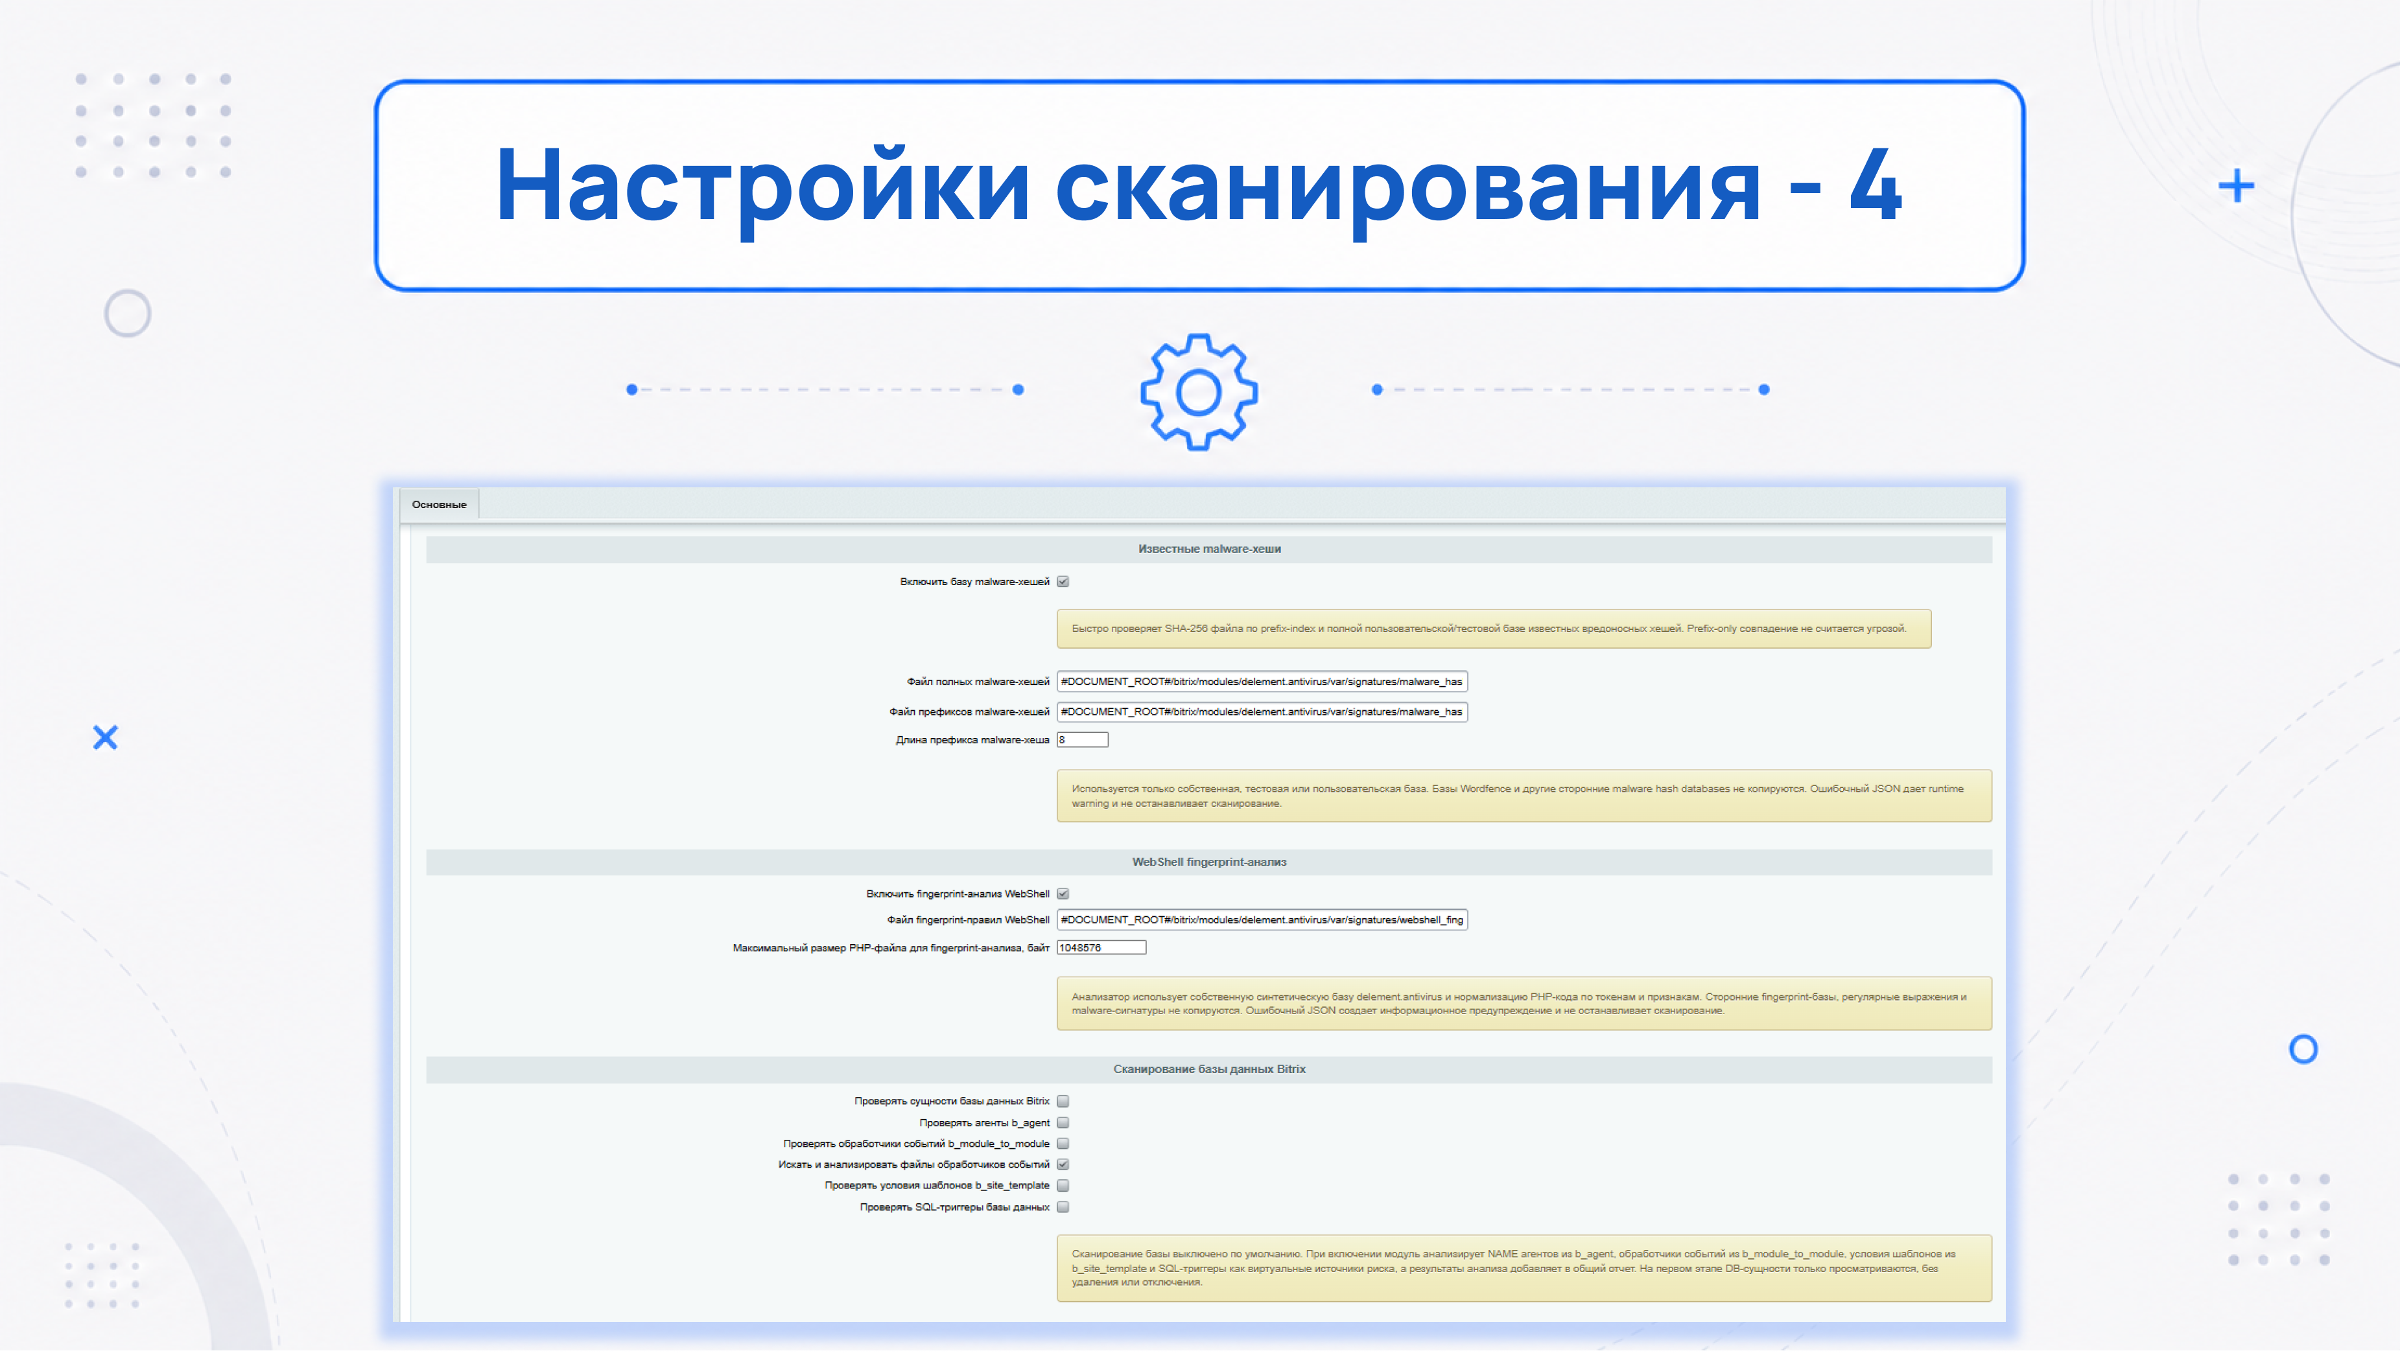Click the note starting 'Используется только собственная'
The width and height of the screenshot is (2400, 1353).
(x=1524, y=796)
